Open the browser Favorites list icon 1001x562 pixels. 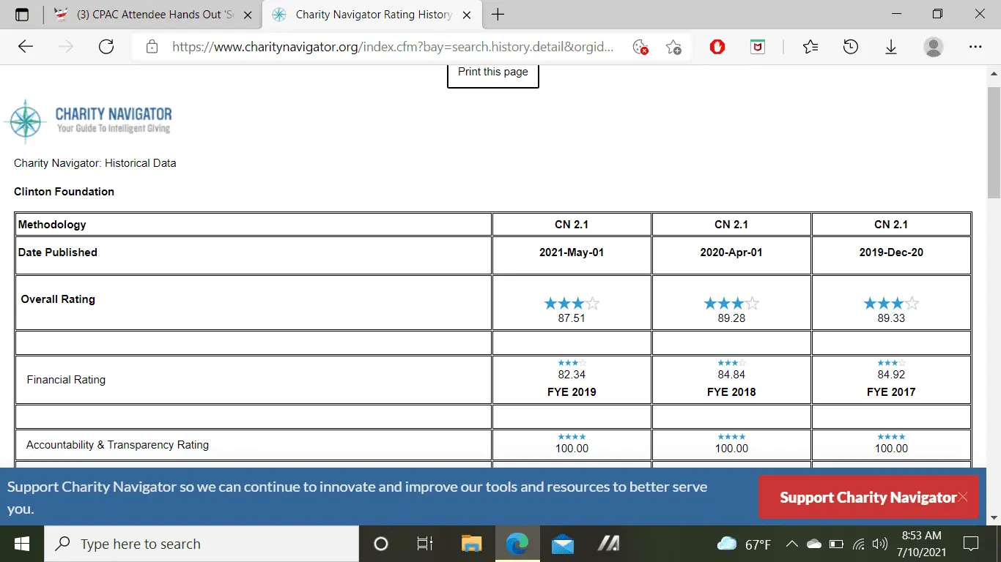(x=810, y=47)
